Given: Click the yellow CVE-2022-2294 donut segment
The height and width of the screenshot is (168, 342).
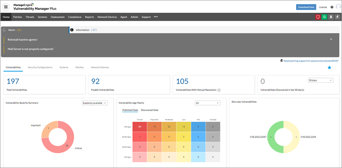Looking at the screenshot, I should point(296,137).
